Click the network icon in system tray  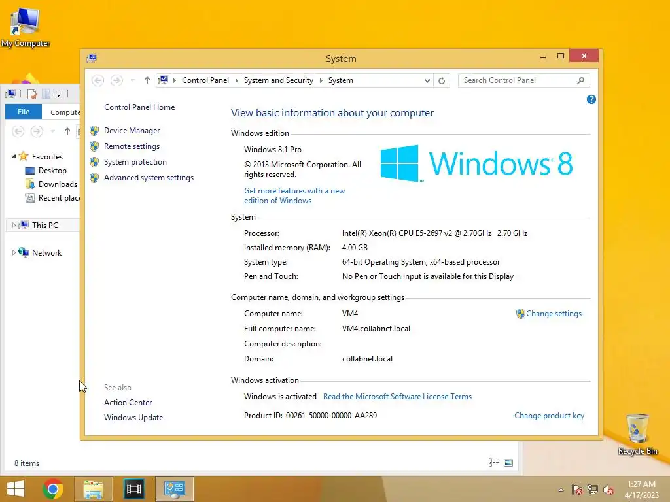coord(593,490)
